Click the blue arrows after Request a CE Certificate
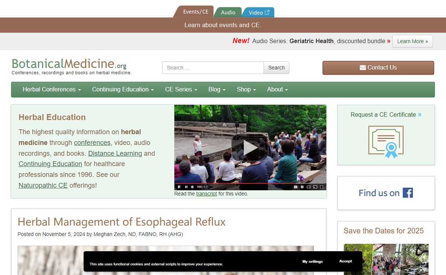Image resolution: width=446 pixels, height=275 pixels. 420,114
